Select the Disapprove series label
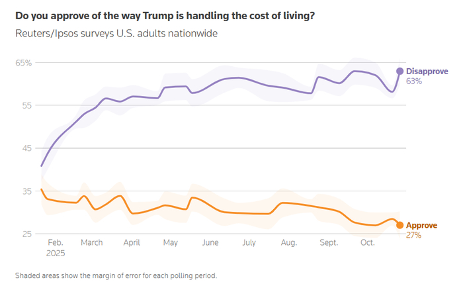 click(427, 71)
